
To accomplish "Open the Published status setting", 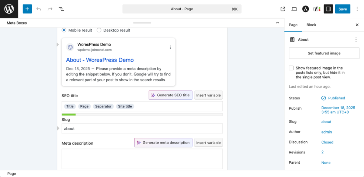I will coord(333,98).
